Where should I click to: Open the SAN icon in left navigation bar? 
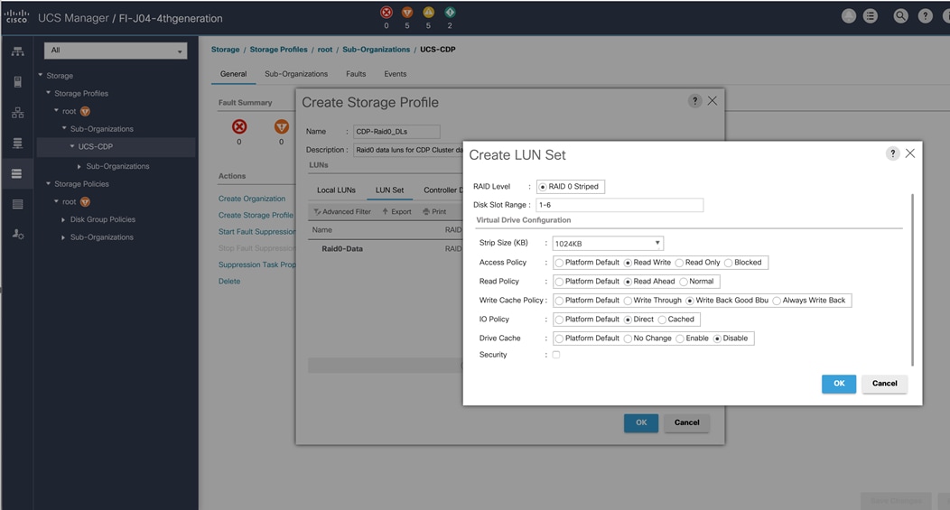click(17, 143)
